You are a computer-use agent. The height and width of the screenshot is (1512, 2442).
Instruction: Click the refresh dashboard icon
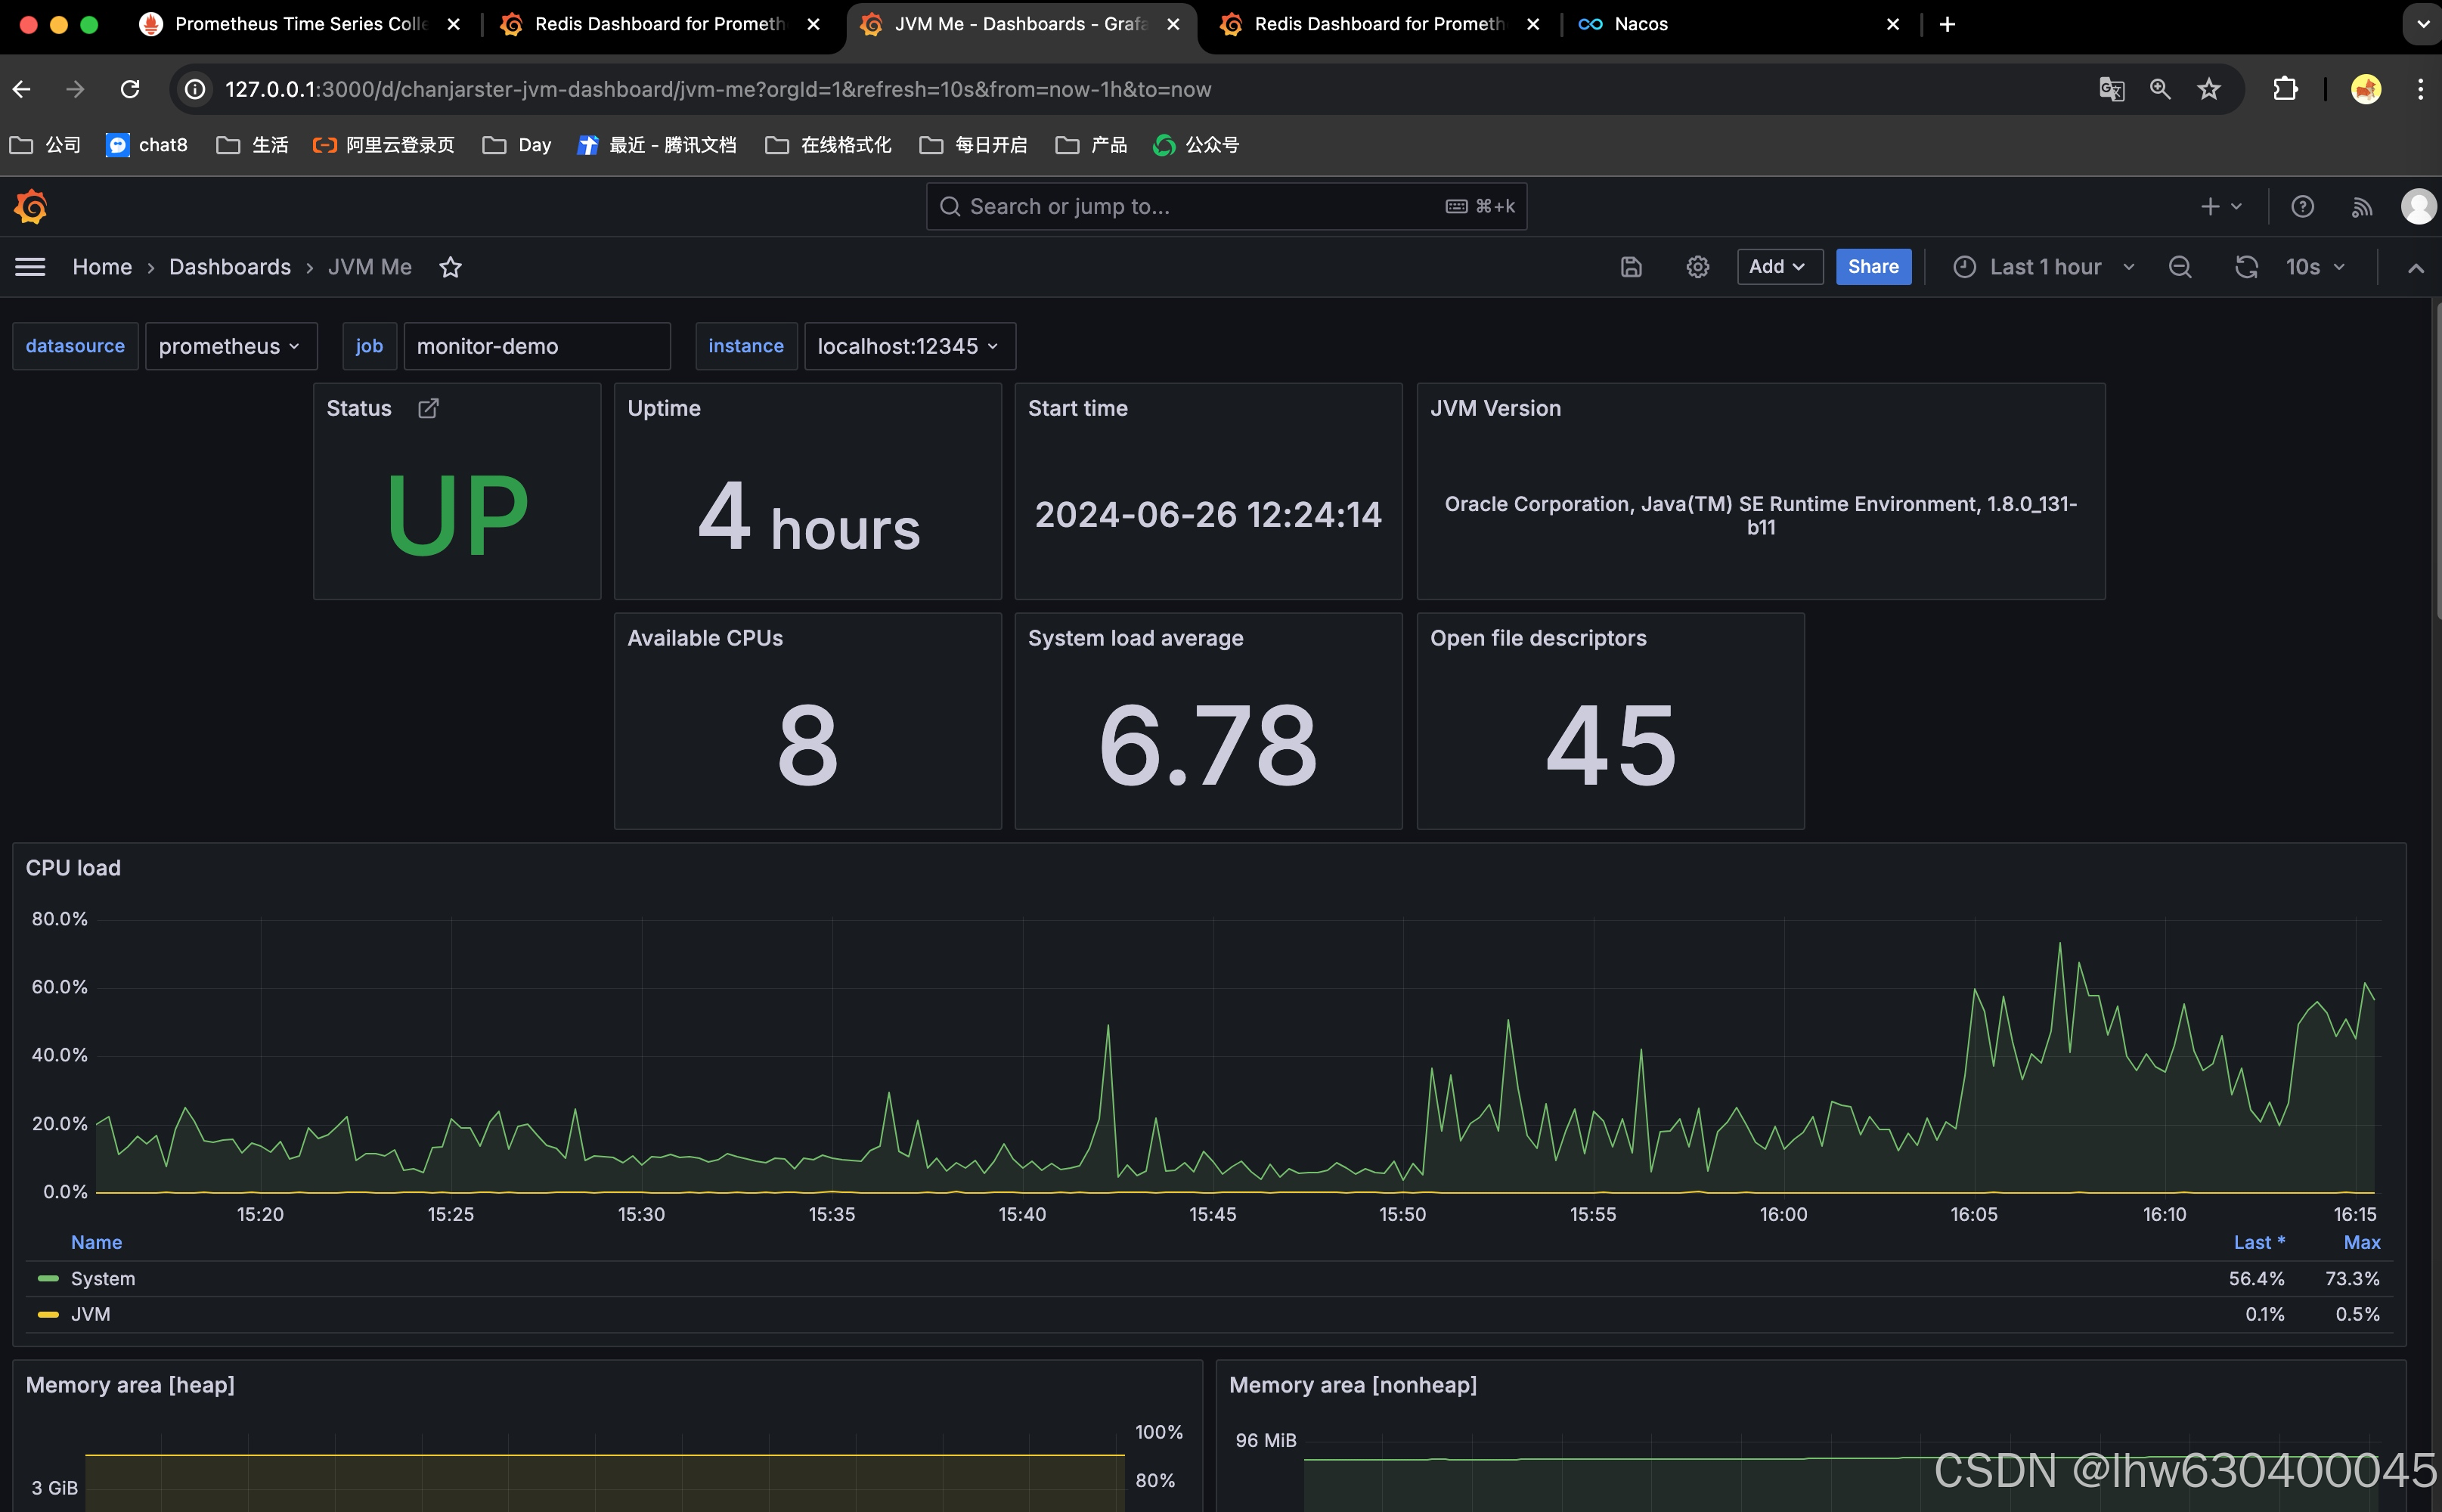point(2246,267)
